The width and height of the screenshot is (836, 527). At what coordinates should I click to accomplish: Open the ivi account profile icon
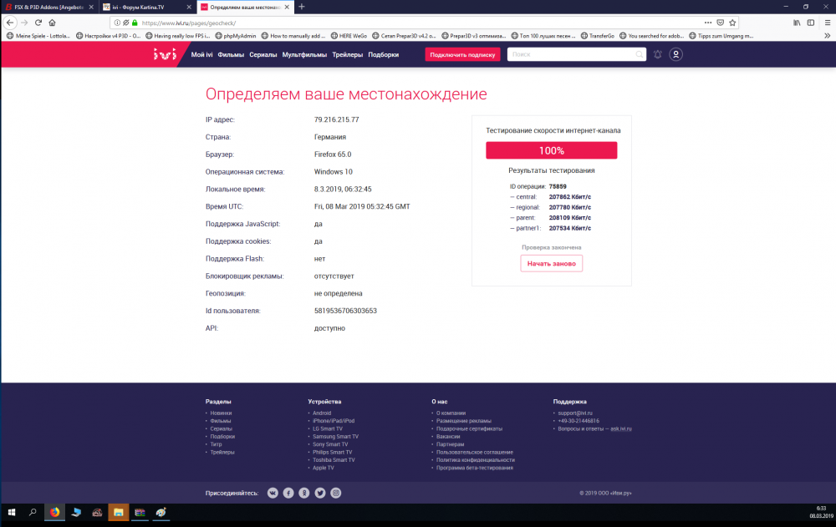point(675,53)
